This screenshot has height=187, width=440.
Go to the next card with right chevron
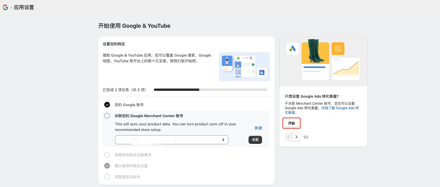click(x=296, y=137)
